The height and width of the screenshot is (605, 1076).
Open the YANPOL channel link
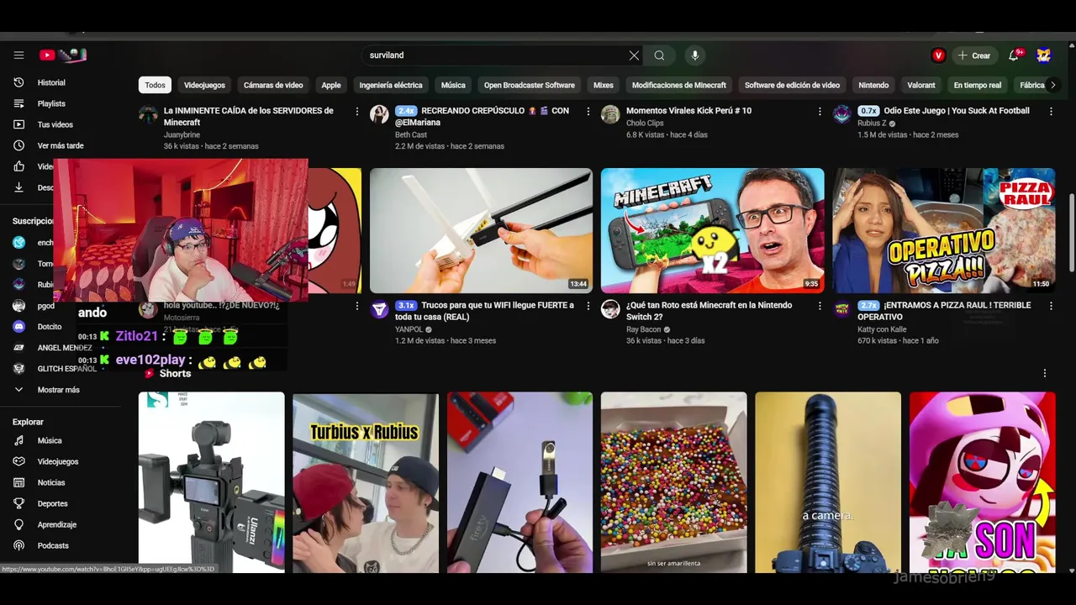click(409, 329)
